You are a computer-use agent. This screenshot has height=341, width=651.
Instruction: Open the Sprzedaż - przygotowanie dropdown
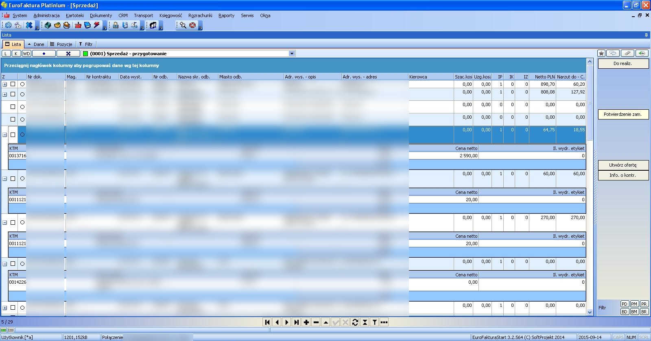[292, 54]
